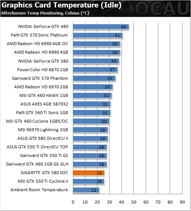Select the MSI R6970 Lightning 2GB bar
Screen dimensions: 191x211
coord(90,130)
